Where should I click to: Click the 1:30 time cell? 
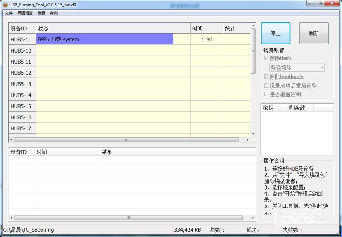tap(206, 39)
